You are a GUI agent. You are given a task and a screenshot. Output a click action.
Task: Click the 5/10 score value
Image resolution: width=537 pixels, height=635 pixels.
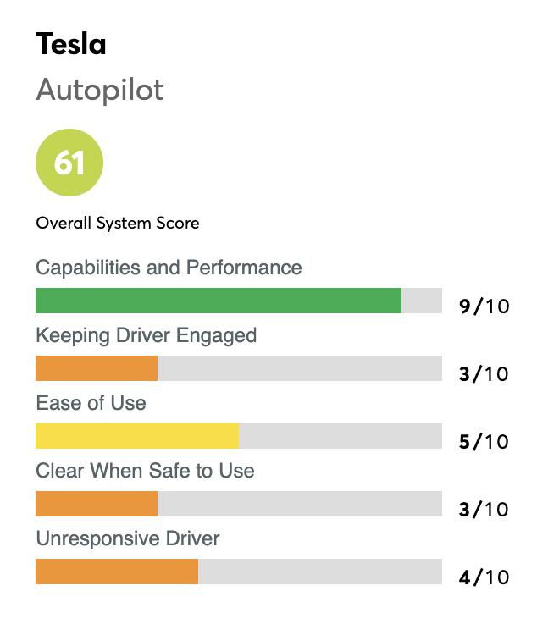click(x=484, y=441)
